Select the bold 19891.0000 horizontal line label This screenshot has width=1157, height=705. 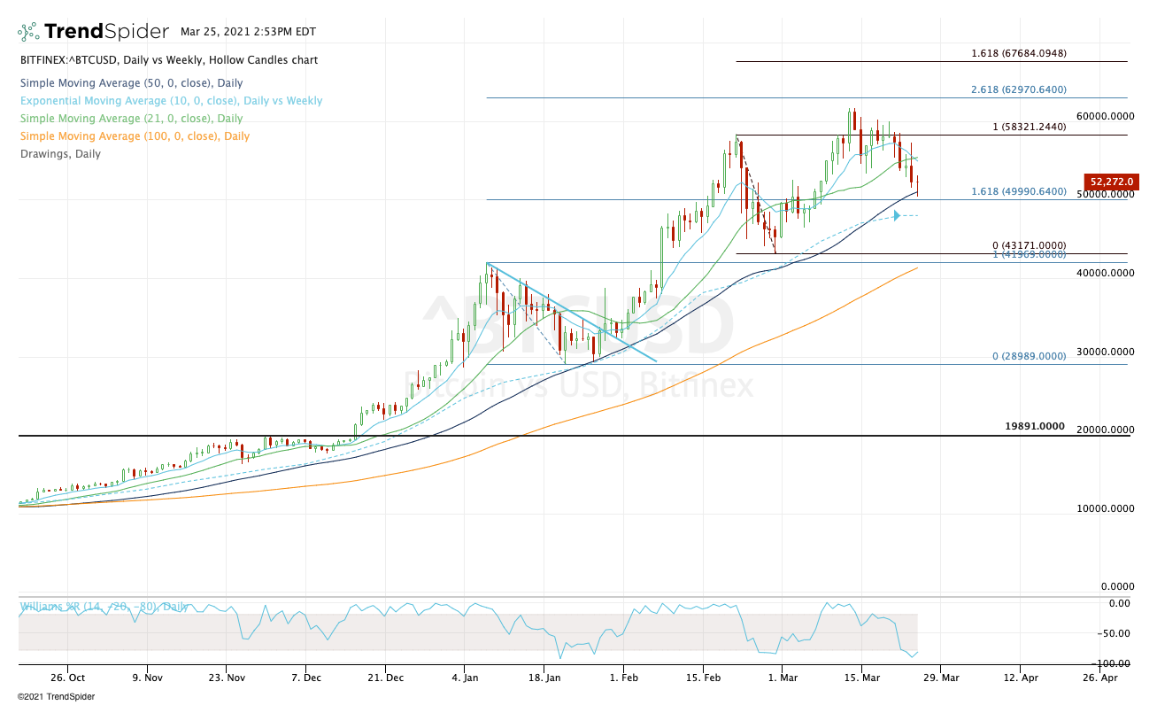point(1034,426)
